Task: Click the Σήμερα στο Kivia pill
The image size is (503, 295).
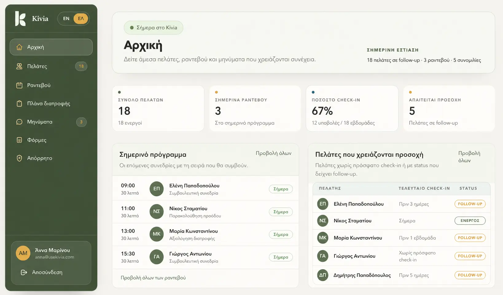Action: [154, 28]
